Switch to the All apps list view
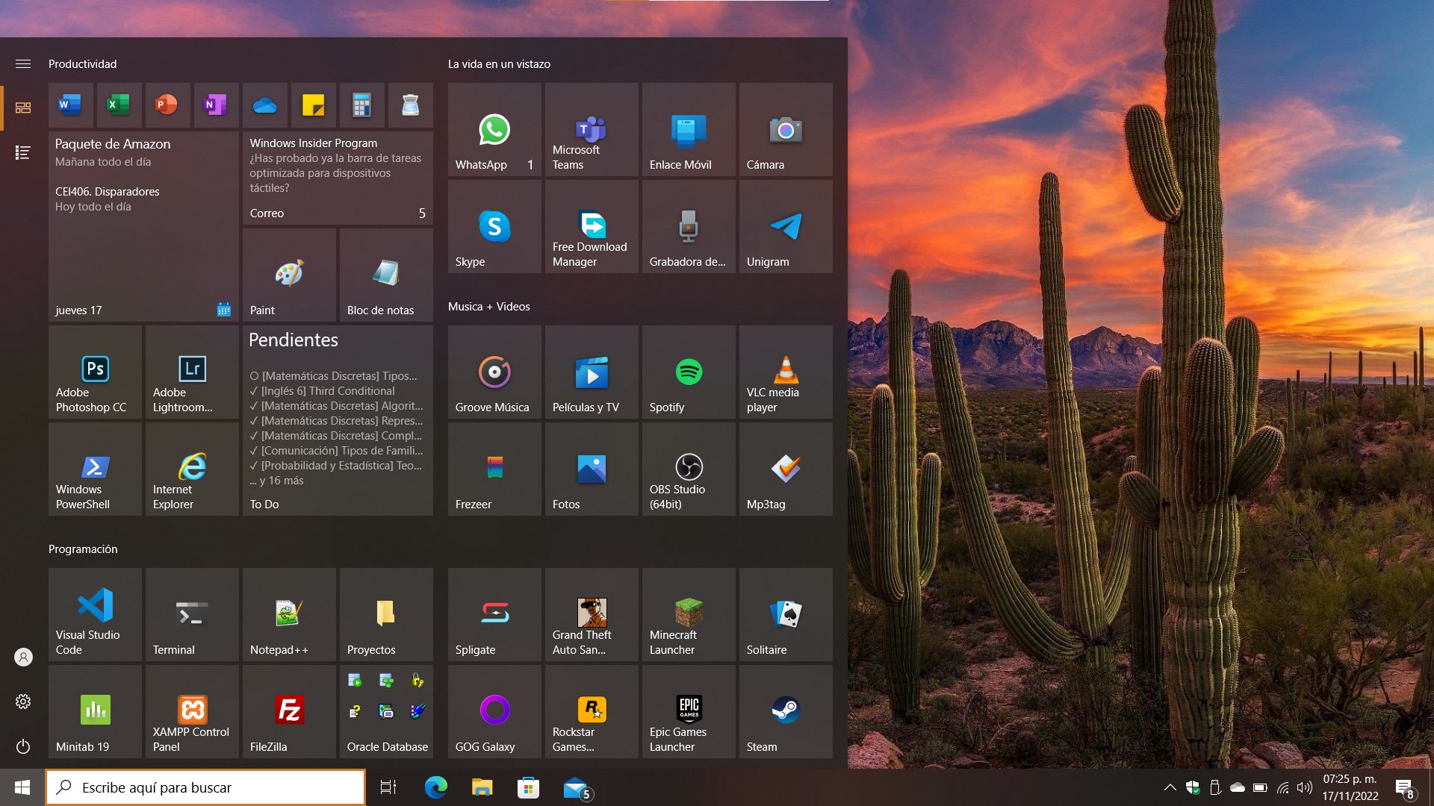Image resolution: width=1434 pixels, height=806 pixels. [23, 153]
